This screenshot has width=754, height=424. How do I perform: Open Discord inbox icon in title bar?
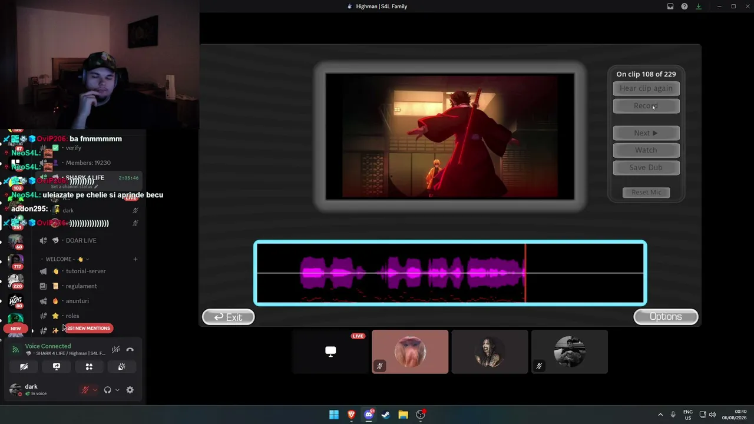pos(670,6)
